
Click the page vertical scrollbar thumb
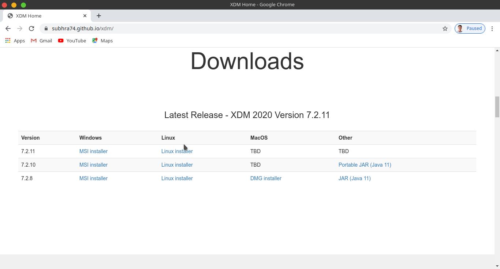click(x=497, y=107)
